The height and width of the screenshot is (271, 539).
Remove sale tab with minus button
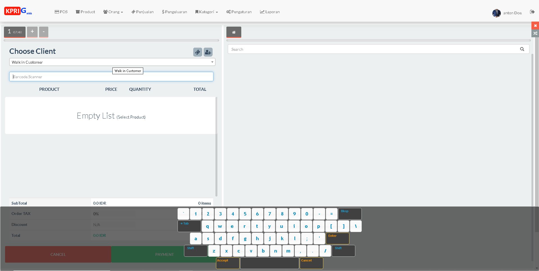coord(44,32)
